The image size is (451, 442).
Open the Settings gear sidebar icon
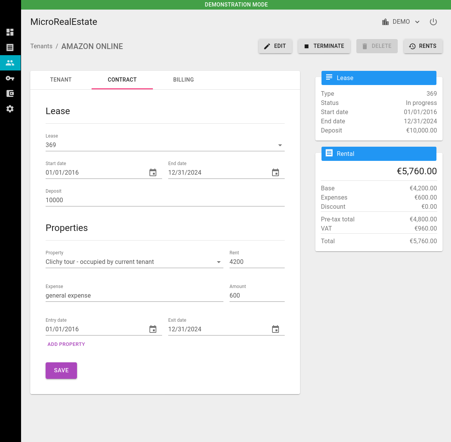click(10, 109)
